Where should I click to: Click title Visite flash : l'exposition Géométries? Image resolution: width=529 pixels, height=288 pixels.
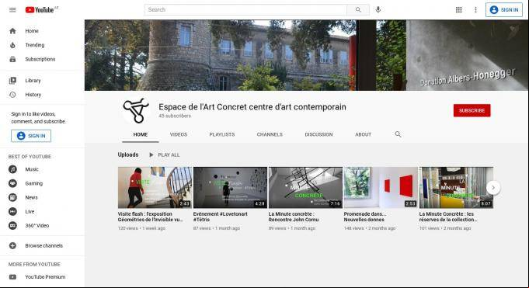click(x=151, y=217)
